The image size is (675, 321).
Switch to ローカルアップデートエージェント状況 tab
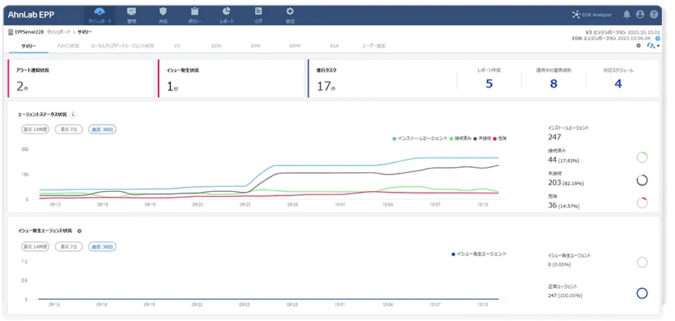click(x=122, y=45)
